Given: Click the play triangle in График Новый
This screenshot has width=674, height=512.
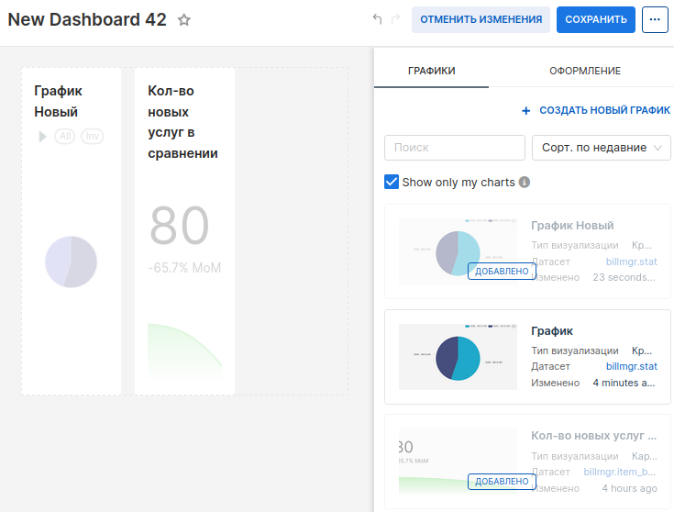Looking at the screenshot, I should (42, 136).
